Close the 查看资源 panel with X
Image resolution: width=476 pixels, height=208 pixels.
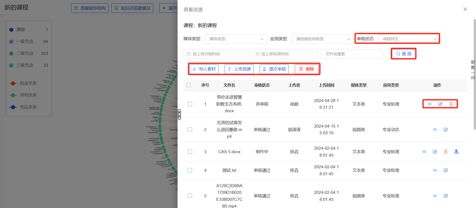[x=465, y=9]
